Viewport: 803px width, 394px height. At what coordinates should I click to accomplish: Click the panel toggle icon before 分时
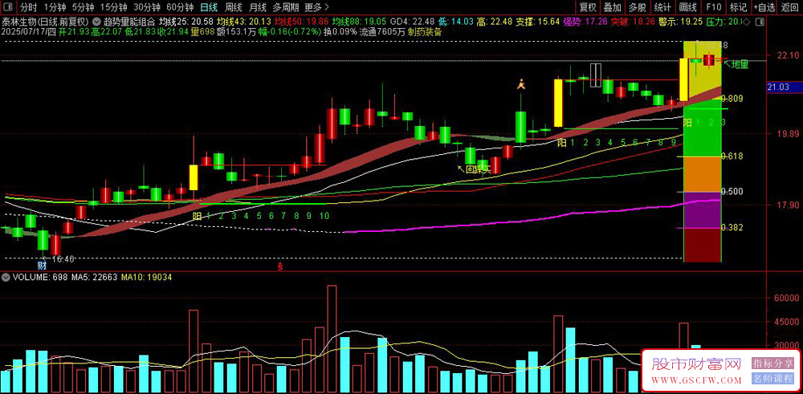[x=9, y=7]
